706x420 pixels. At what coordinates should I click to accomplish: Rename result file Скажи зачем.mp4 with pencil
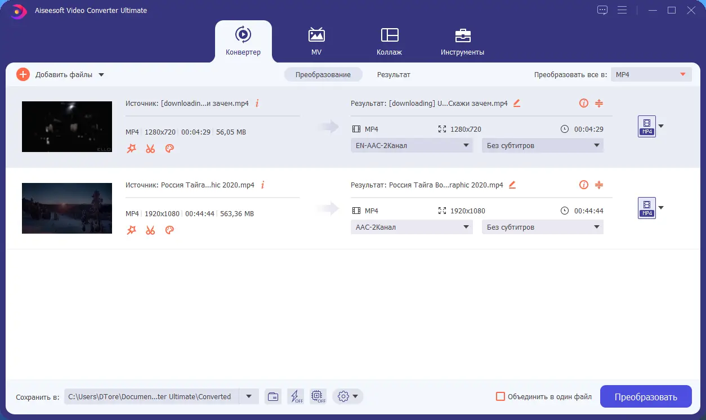(517, 103)
